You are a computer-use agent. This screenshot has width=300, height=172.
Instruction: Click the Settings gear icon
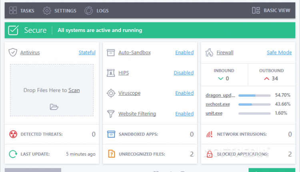tap(47, 10)
